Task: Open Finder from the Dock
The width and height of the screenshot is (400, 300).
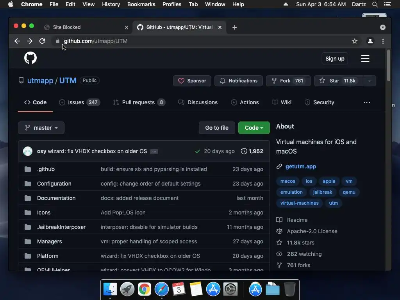Action: (110, 289)
